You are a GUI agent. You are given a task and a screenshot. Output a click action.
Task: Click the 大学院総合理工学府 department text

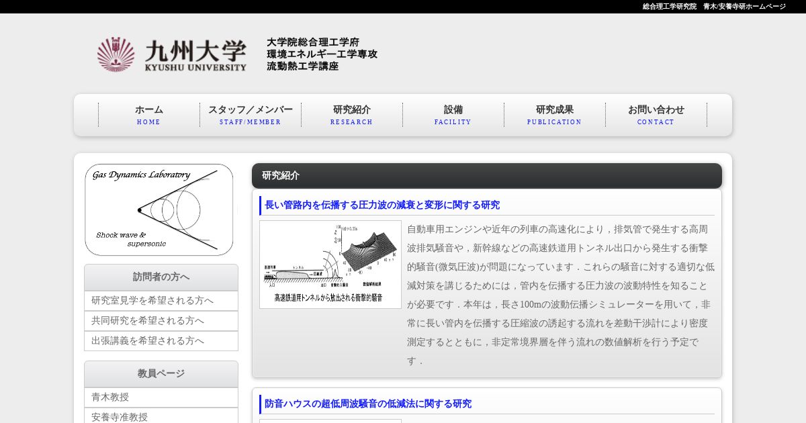(x=313, y=42)
